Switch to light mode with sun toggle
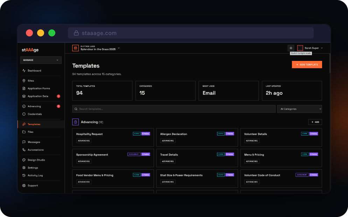The height and width of the screenshot is (217, 348). (x=291, y=48)
